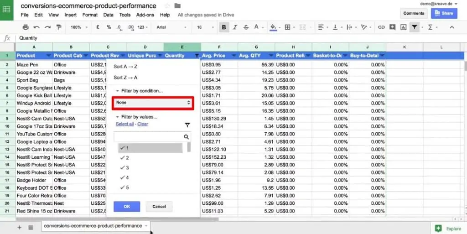
Task: Toggle bold formatting
Action: tap(224, 27)
